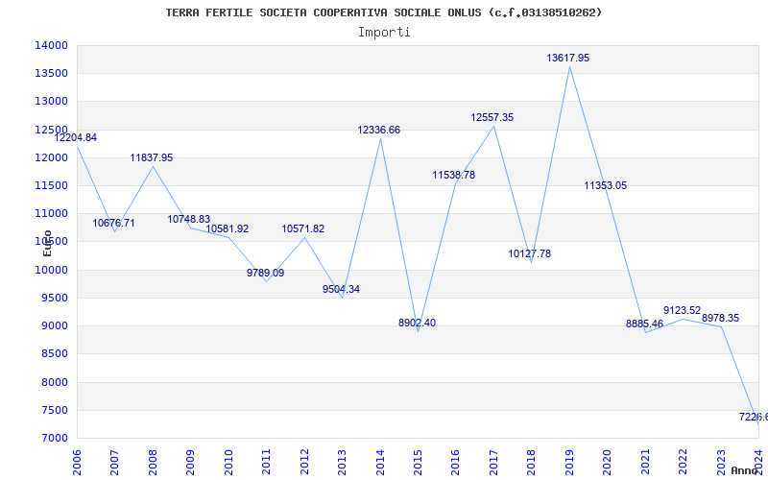
Task: Select data label 10571.82
Action: click(x=303, y=228)
